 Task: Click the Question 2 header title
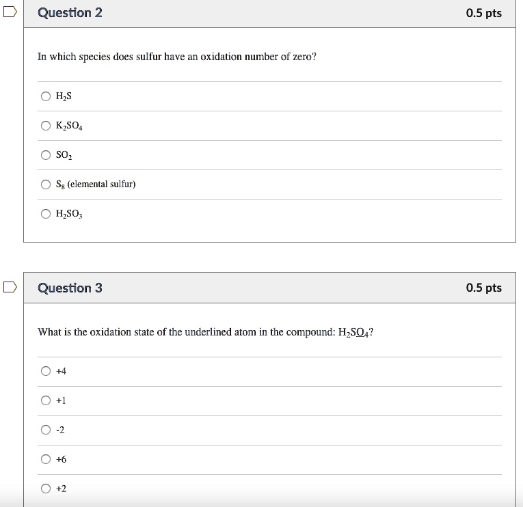click(70, 13)
